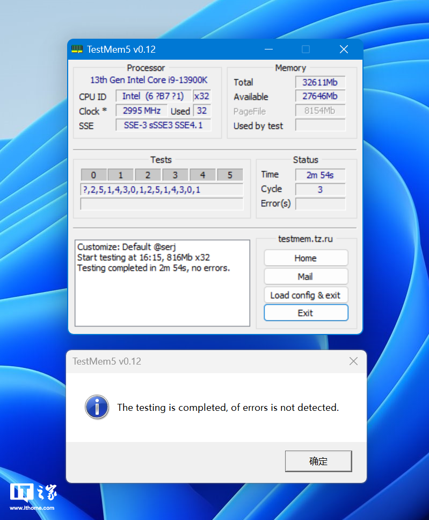The height and width of the screenshot is (520, 429).
Task: Click the blue information icon in dialog
Action: (97, 407)
